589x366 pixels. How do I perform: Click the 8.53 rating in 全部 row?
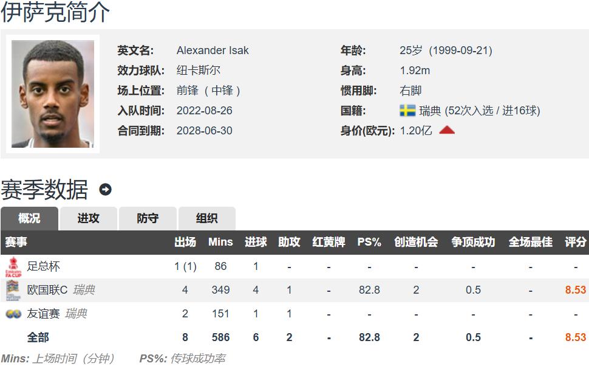(x=575, y=337)
